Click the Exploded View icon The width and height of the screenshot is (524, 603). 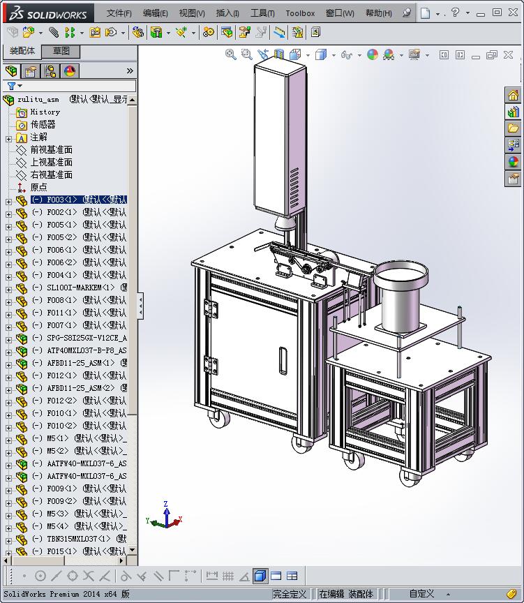tap(244, 32)
